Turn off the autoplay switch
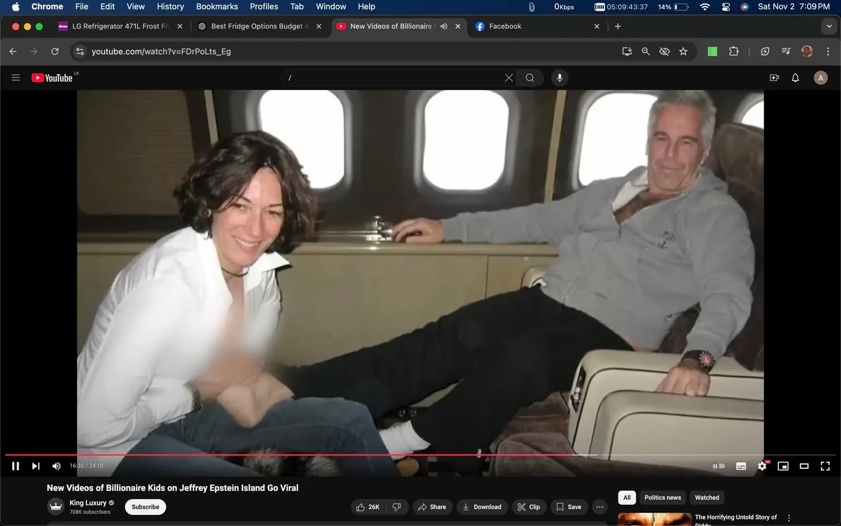 click(x=718, y=466)
